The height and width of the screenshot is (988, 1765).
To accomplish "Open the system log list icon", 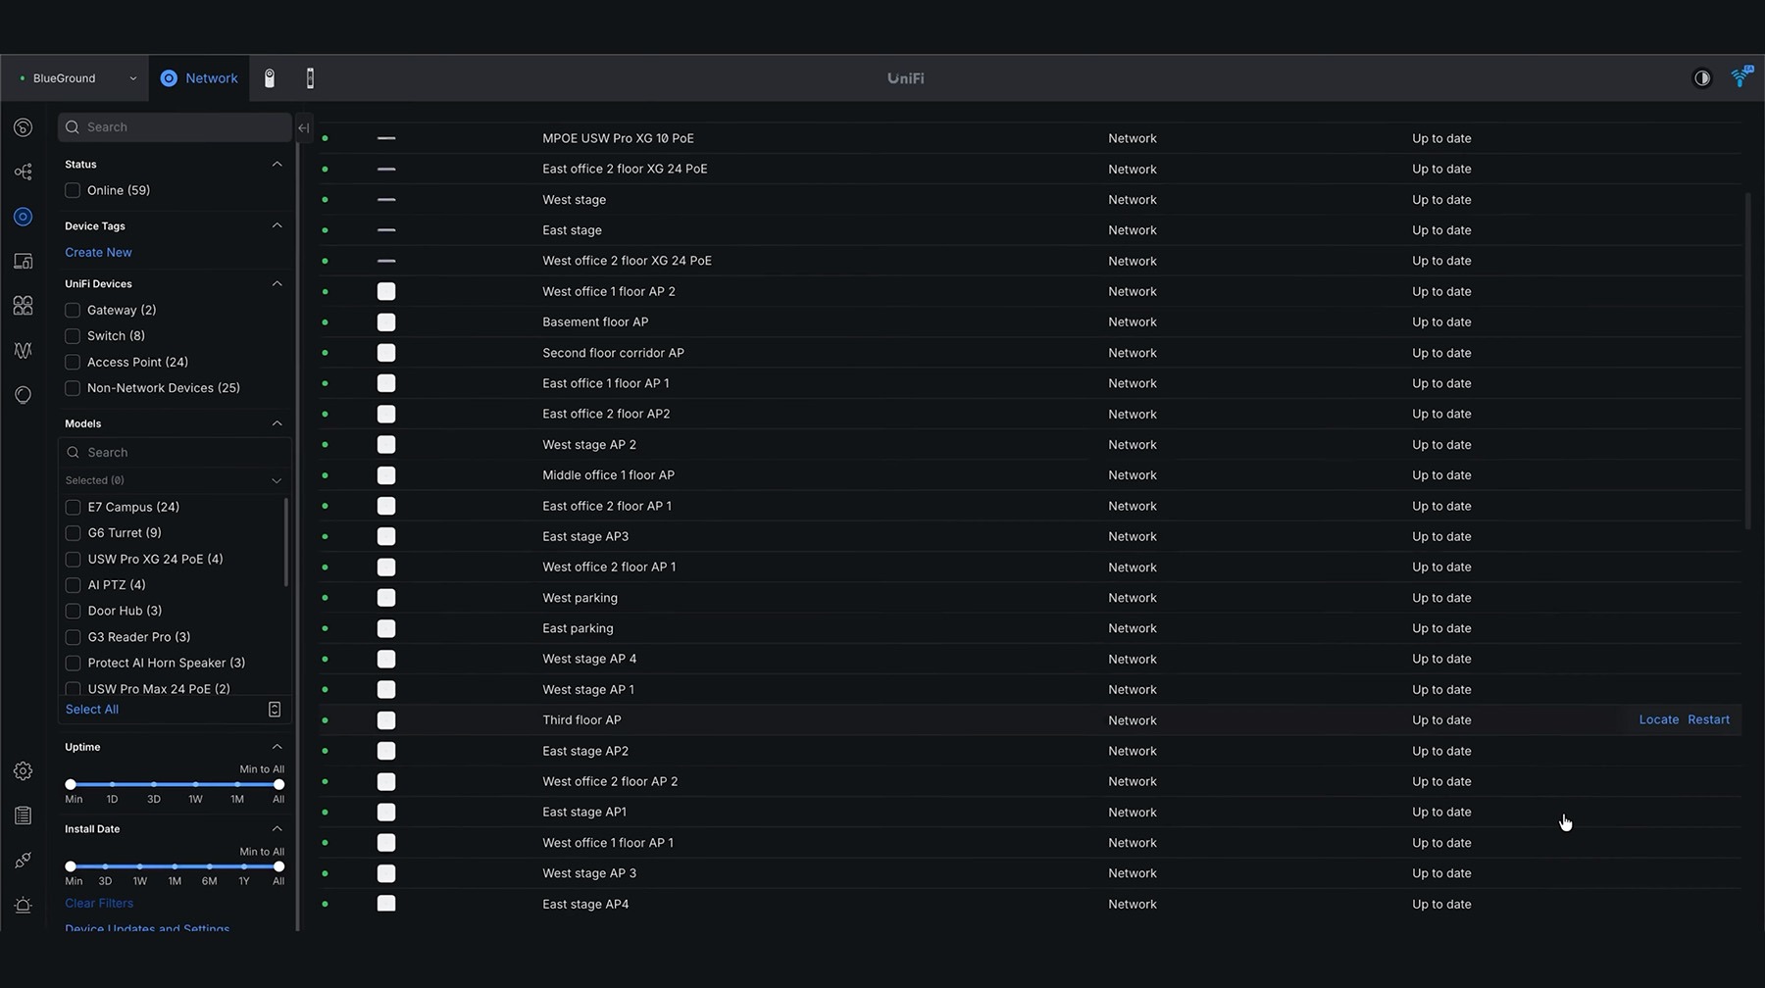I will point(24,815).
